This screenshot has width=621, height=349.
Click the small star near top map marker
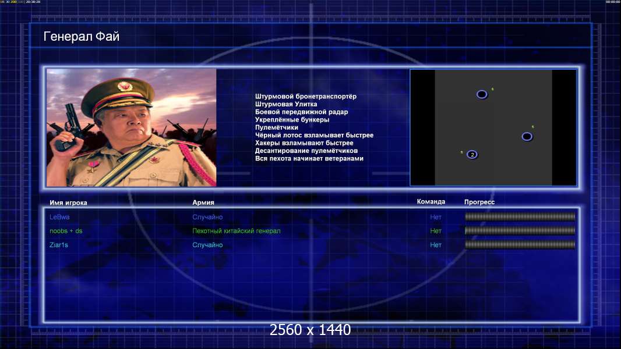pyautogui.click(x=493, y=90)
